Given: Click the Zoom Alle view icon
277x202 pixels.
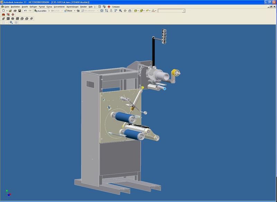Looking at the screenshot, I should pyautogui.click(x=102, y=11).
